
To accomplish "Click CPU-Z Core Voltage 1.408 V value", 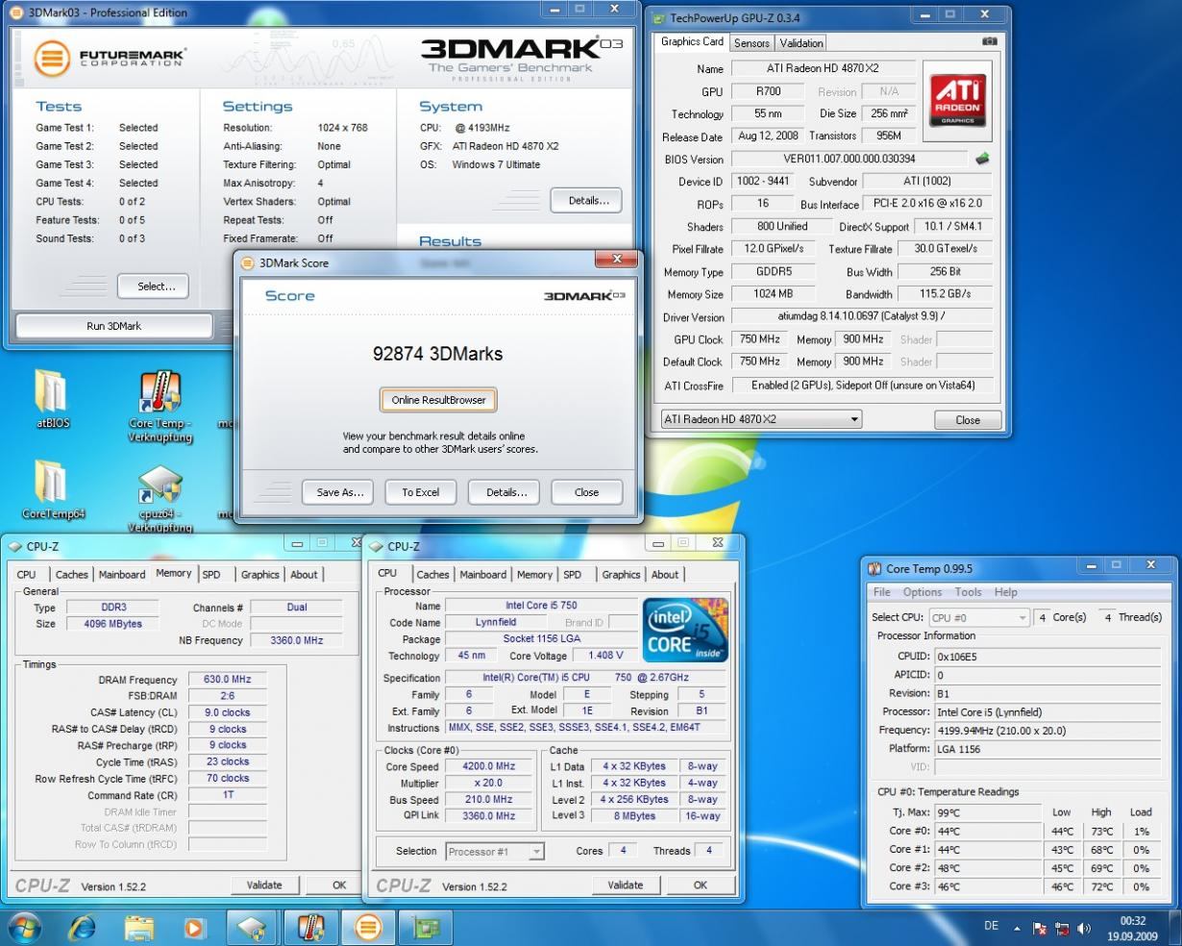I will click(605, 656).
